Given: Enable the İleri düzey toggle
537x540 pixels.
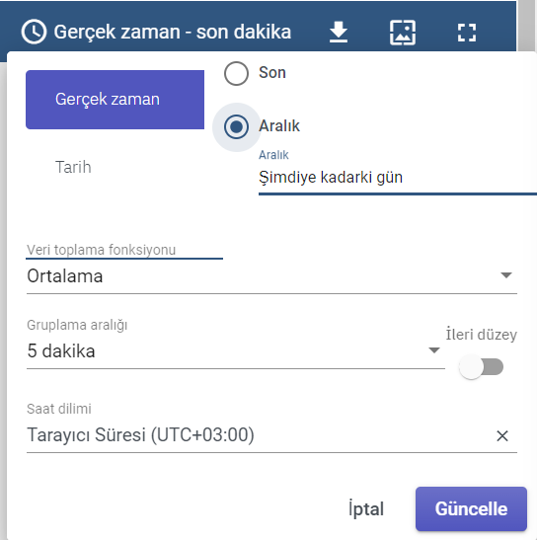Looking at the screenshot, I should tap(481, 367).
